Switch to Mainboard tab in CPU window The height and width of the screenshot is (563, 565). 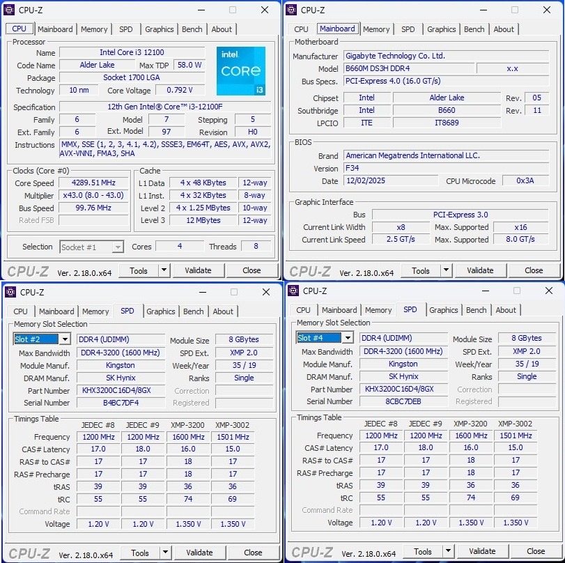coord(55,29)
